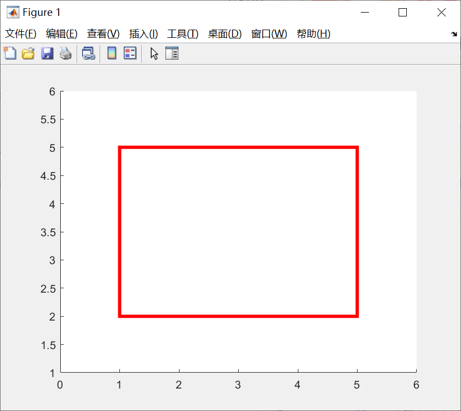Select the Edit Plot arrow tool
Viewport: 461px width, 411px height.
pyautogui.click(x=154, y=53)
